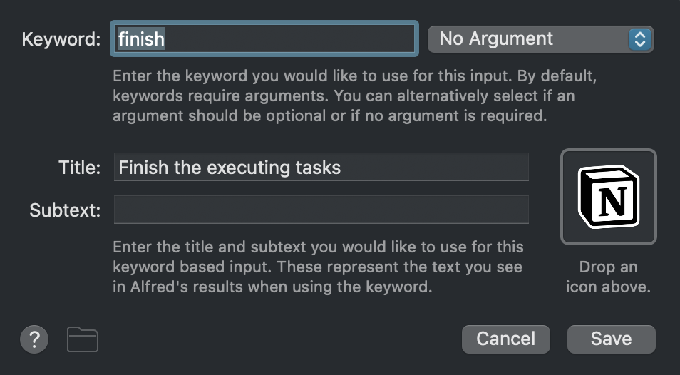Click the blue up-down chevron arrows
This screenshot has height=375, width=680.
pos(640,39)
